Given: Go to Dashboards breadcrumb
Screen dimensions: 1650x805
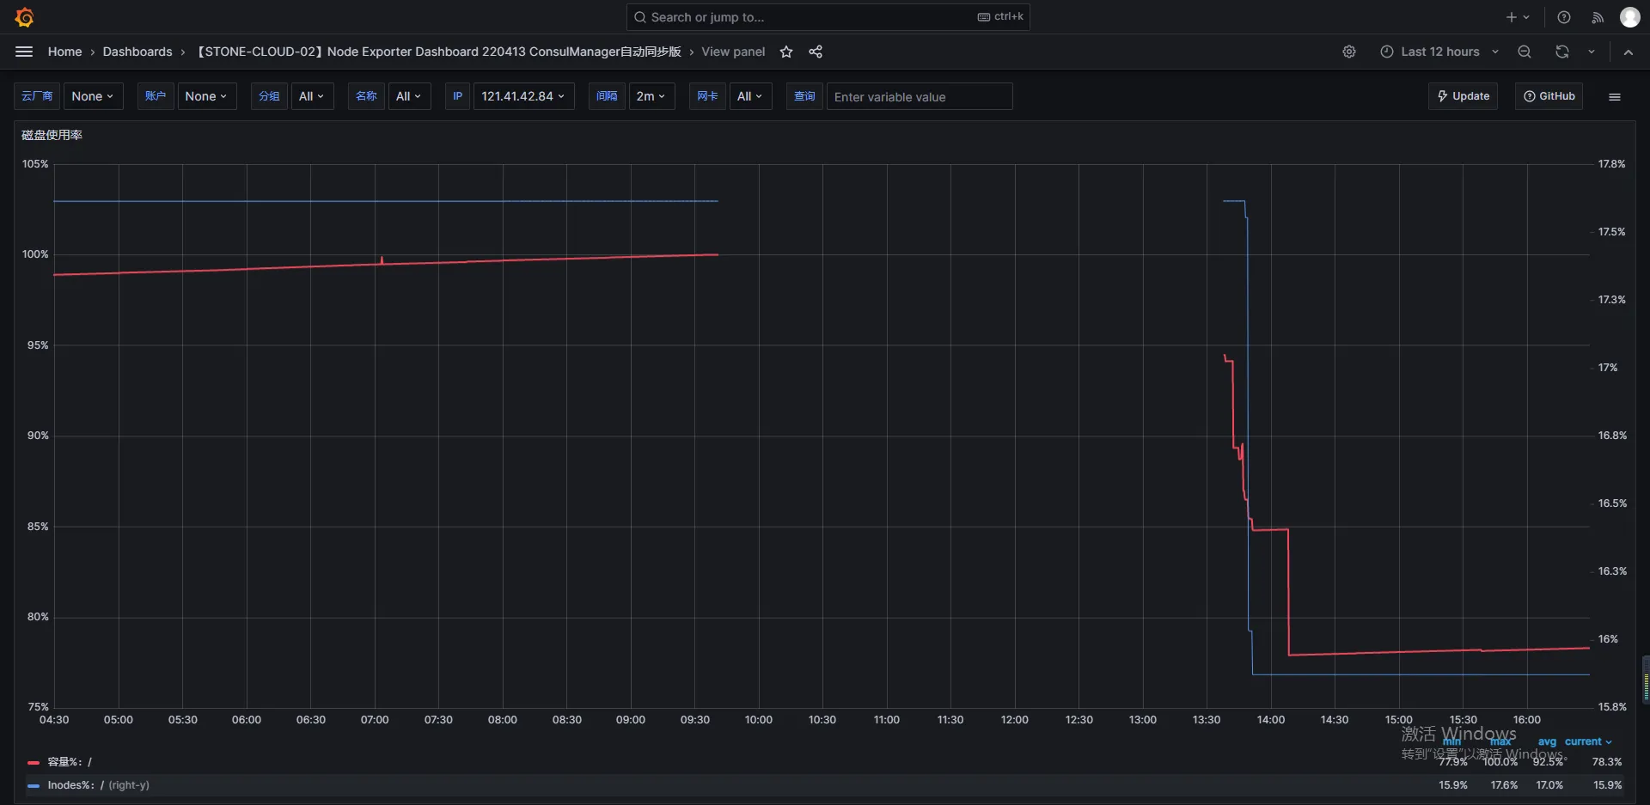Looking at the screenshot, I should [137, 52].
